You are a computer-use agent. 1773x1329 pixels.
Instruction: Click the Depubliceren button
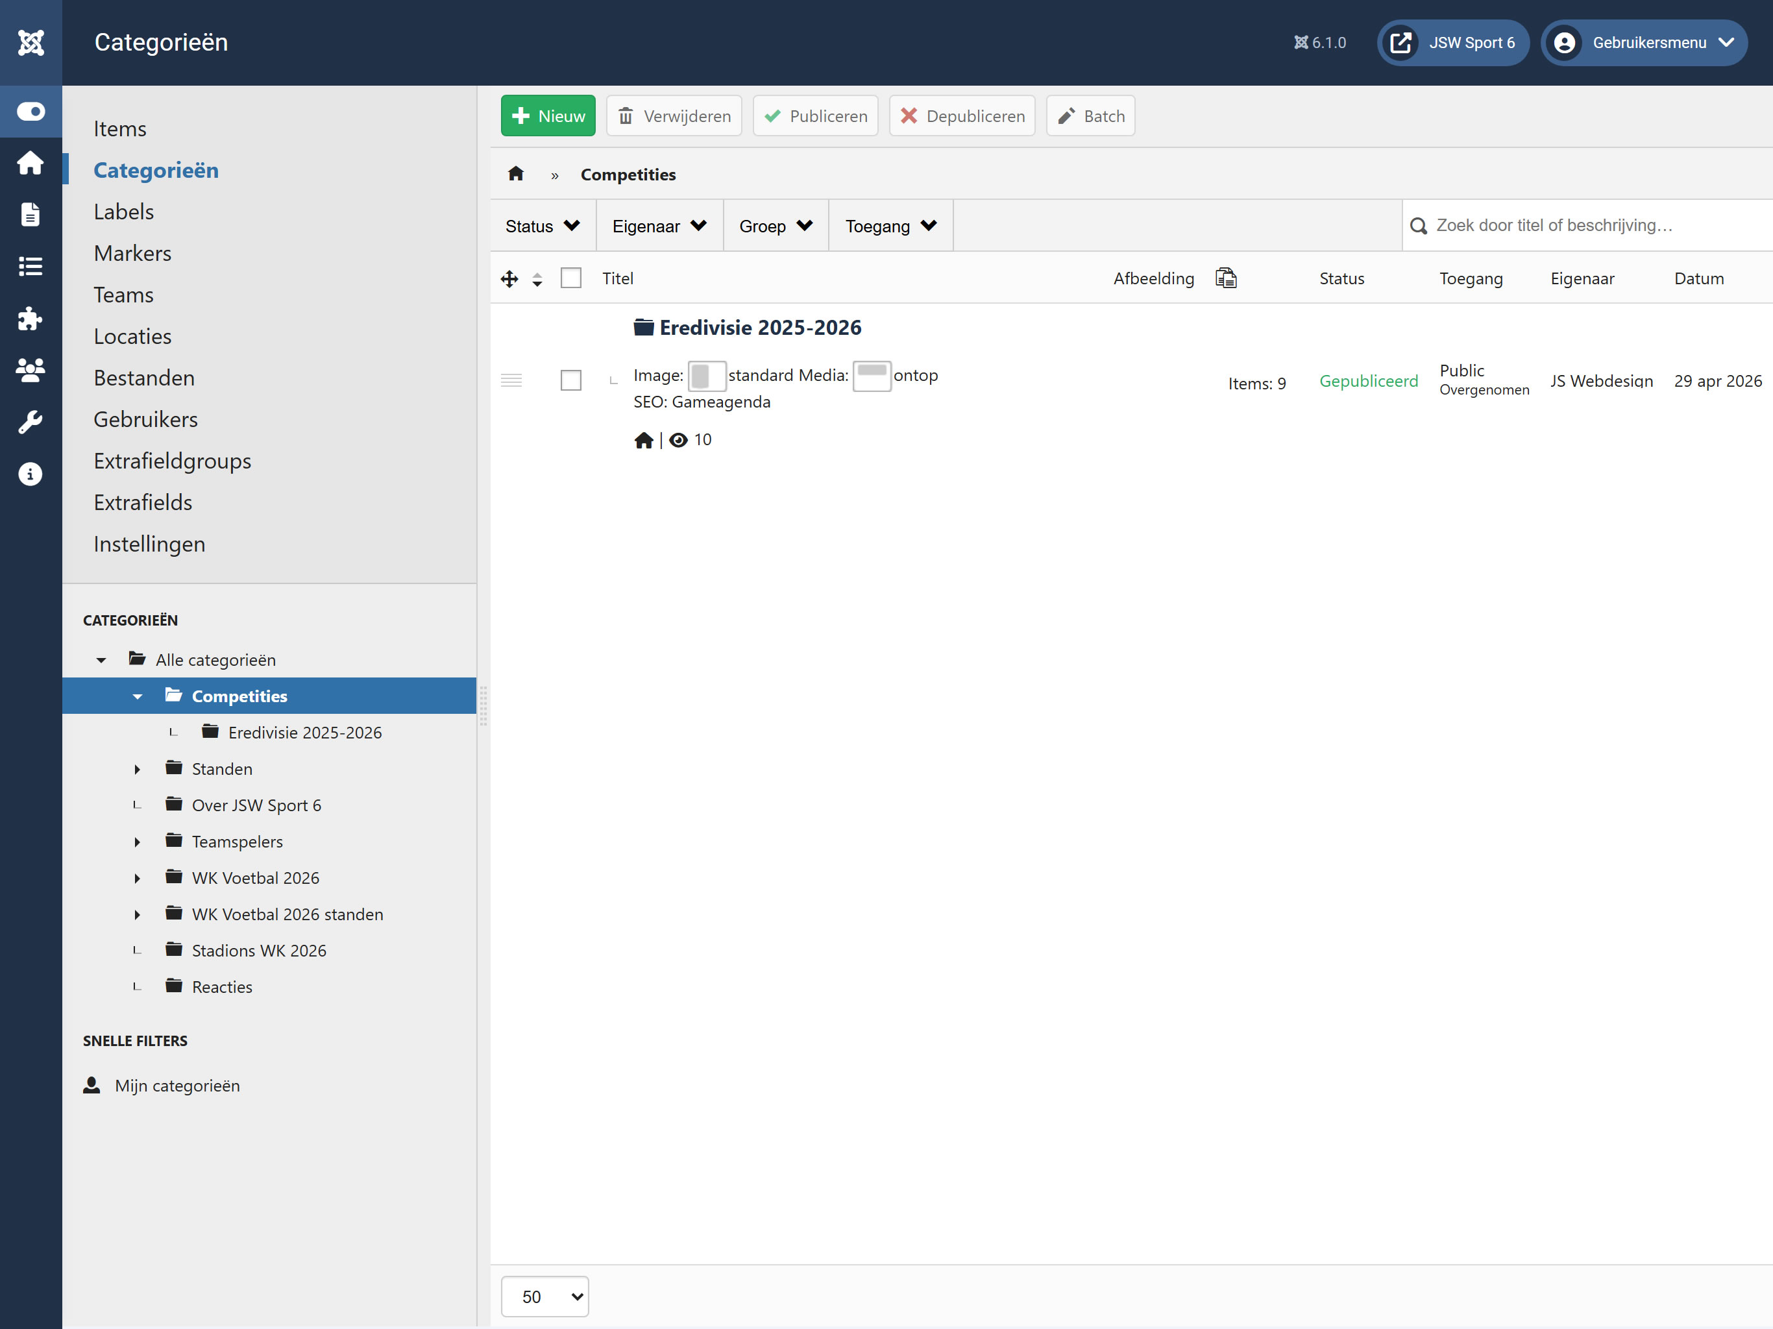[x=962, y=116]
